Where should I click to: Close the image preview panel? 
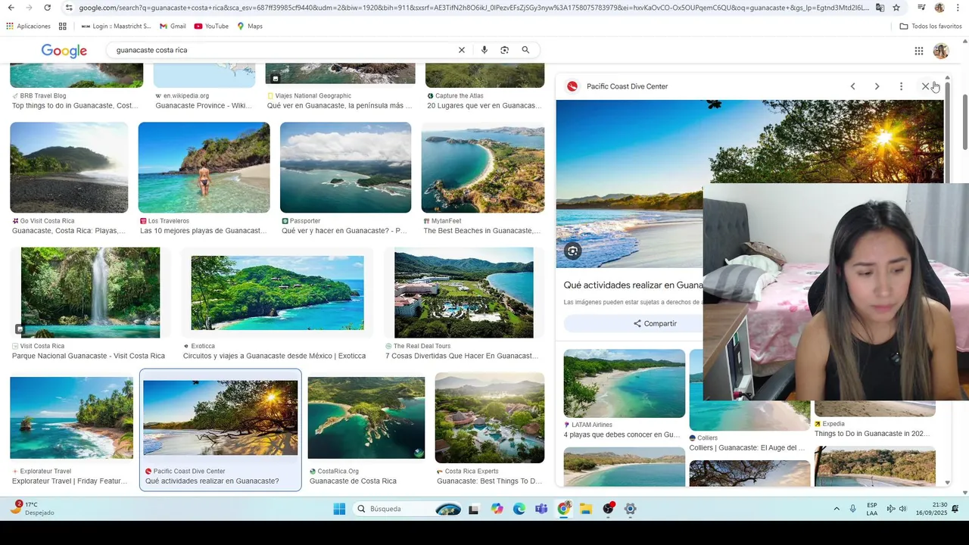[925, 86]
